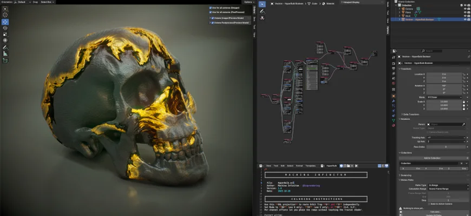Open the rotation Mode XYZ Euler dropdown
The image size is (471, 216).
(x=444, y=97)
